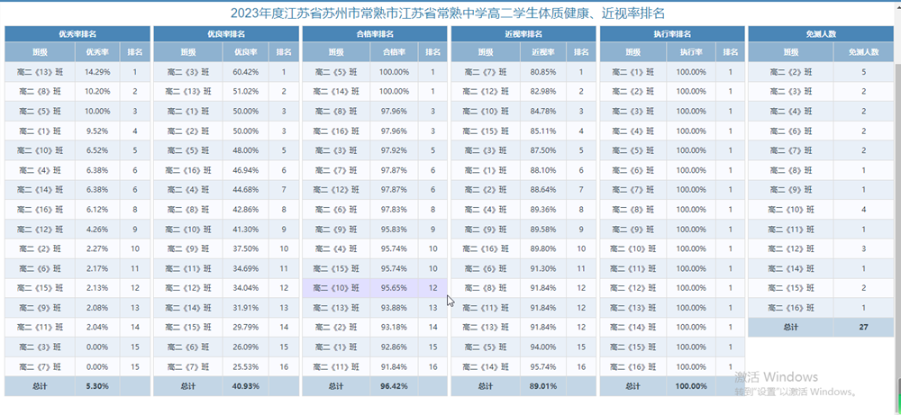Click the 60.42% value for 高二《3》班

(245, 72)
